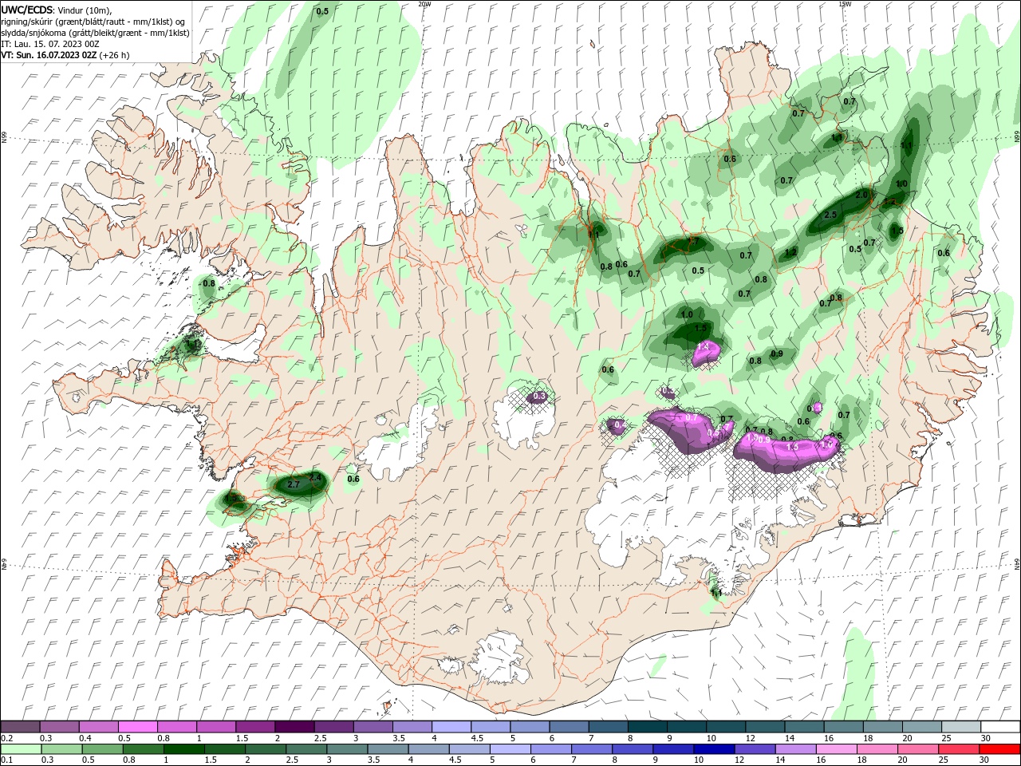Click the light blue rain swatch starting at 5
Image resolution: width=1021 pixels, height=766 pixels.
(509, 749)
